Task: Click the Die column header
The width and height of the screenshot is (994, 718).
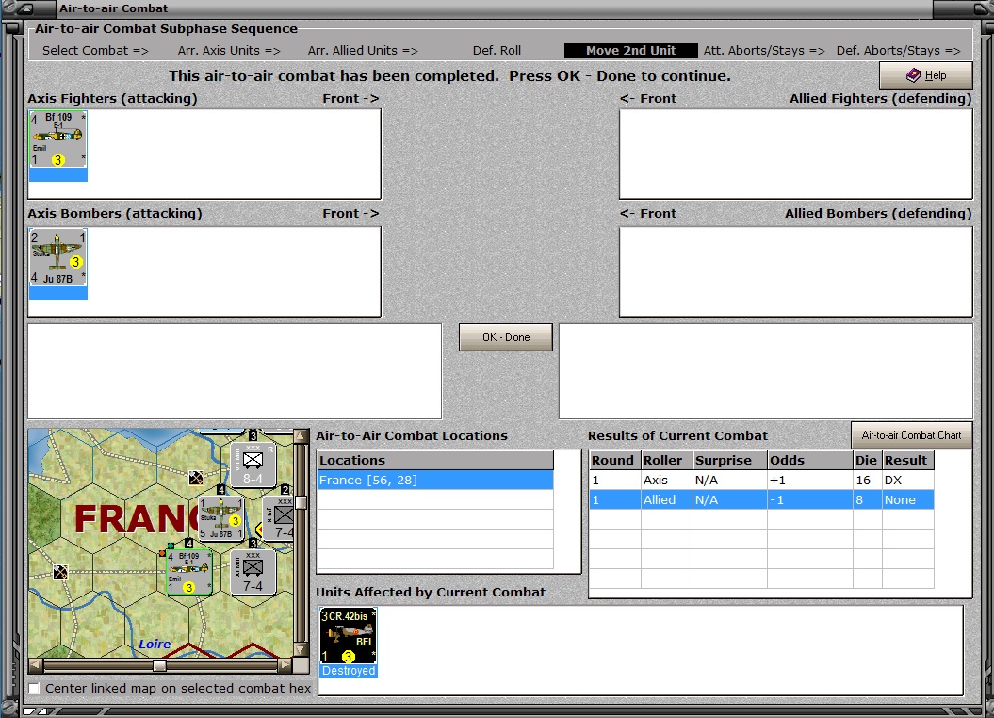Action: coord(867,460)
